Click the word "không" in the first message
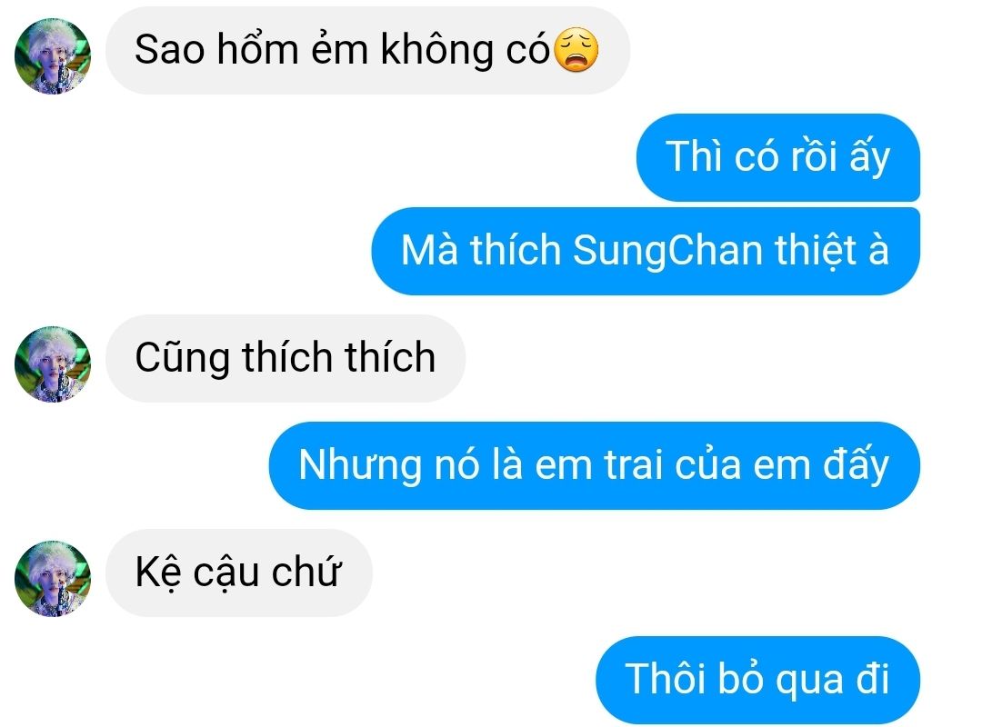Image resolution: width=982 pixels, height=727 pixels. tap(436, 50)
